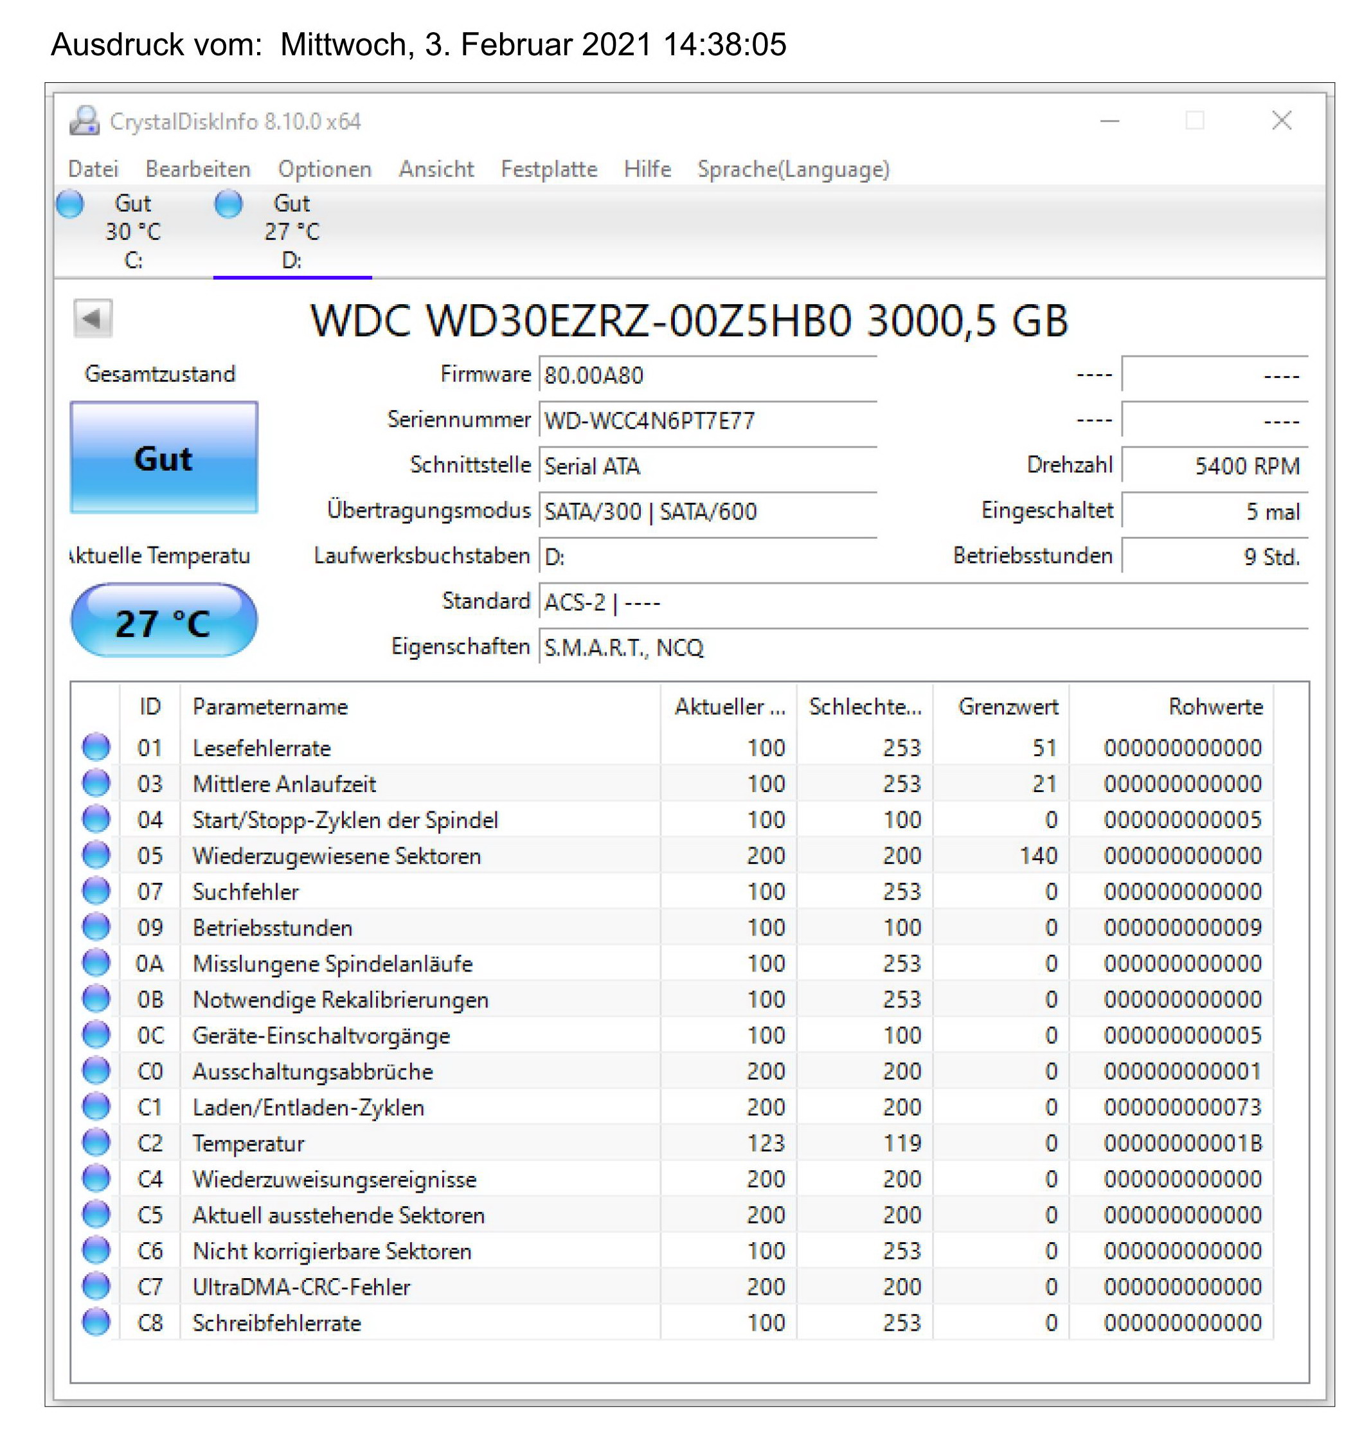
Task: Click the status orb for Mittlere Anlaufzeit
Action: [x=96, y=783]
